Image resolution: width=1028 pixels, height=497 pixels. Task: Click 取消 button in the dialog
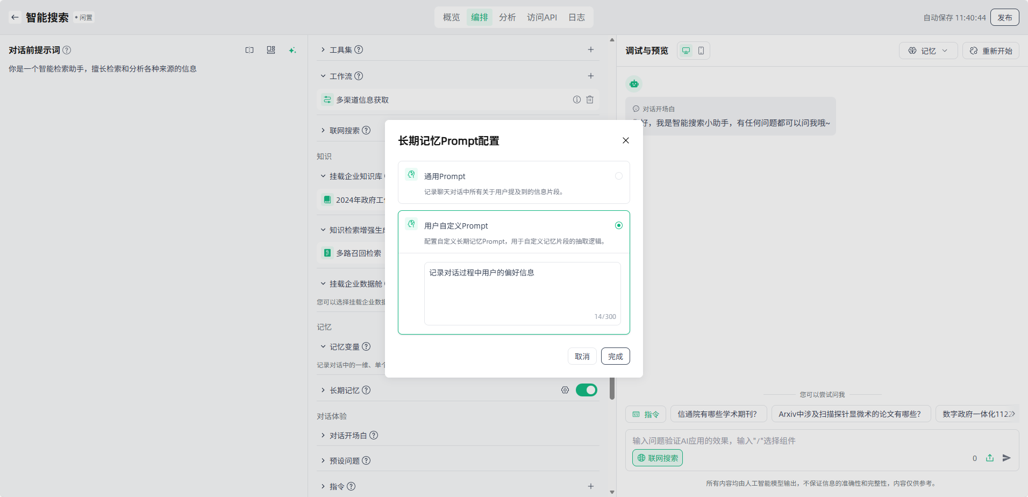click(x=582, y=356)
